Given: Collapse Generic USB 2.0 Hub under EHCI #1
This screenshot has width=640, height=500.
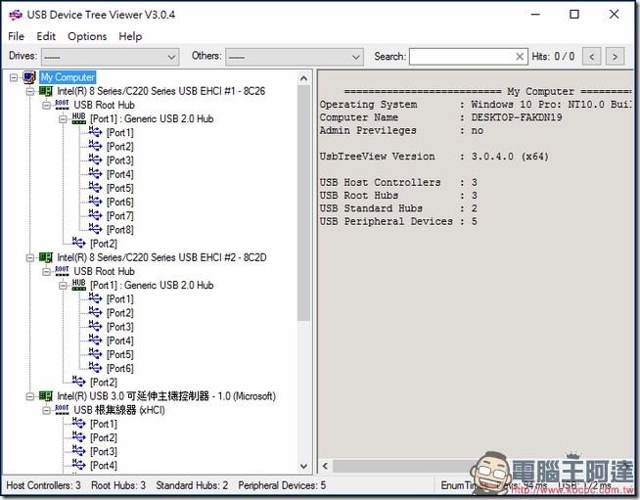Looking at the screenshot, I should tap(63, 118).
